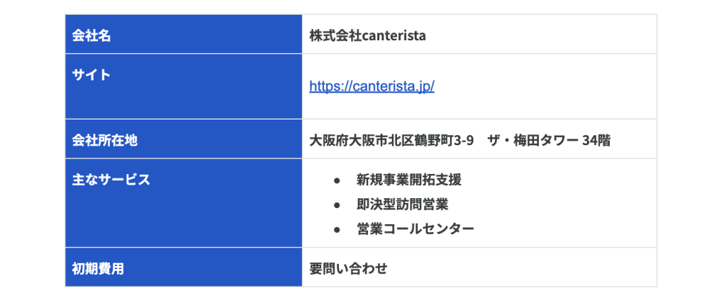The width and height of the screenshot is (726, 300).
Task: Click the ザ・梅田タワー 34階 text
Action: tap(549, 140)
